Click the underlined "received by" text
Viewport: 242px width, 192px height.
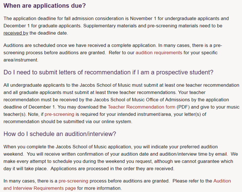click(x=16, y=33)
